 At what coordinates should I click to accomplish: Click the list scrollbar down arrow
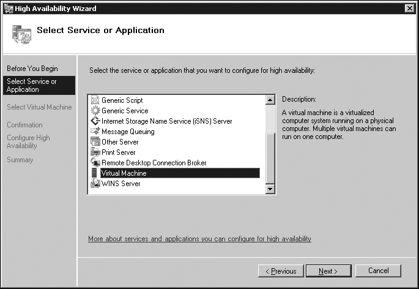coord(270,189)
